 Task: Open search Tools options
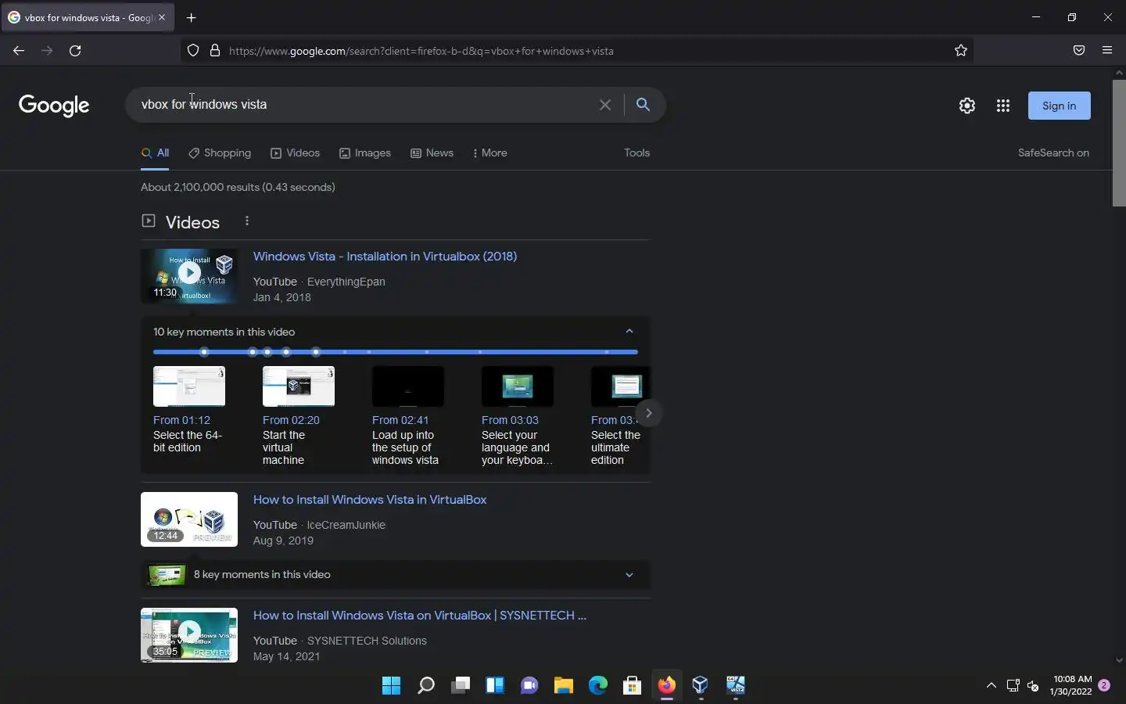click(x=637, y=153)
